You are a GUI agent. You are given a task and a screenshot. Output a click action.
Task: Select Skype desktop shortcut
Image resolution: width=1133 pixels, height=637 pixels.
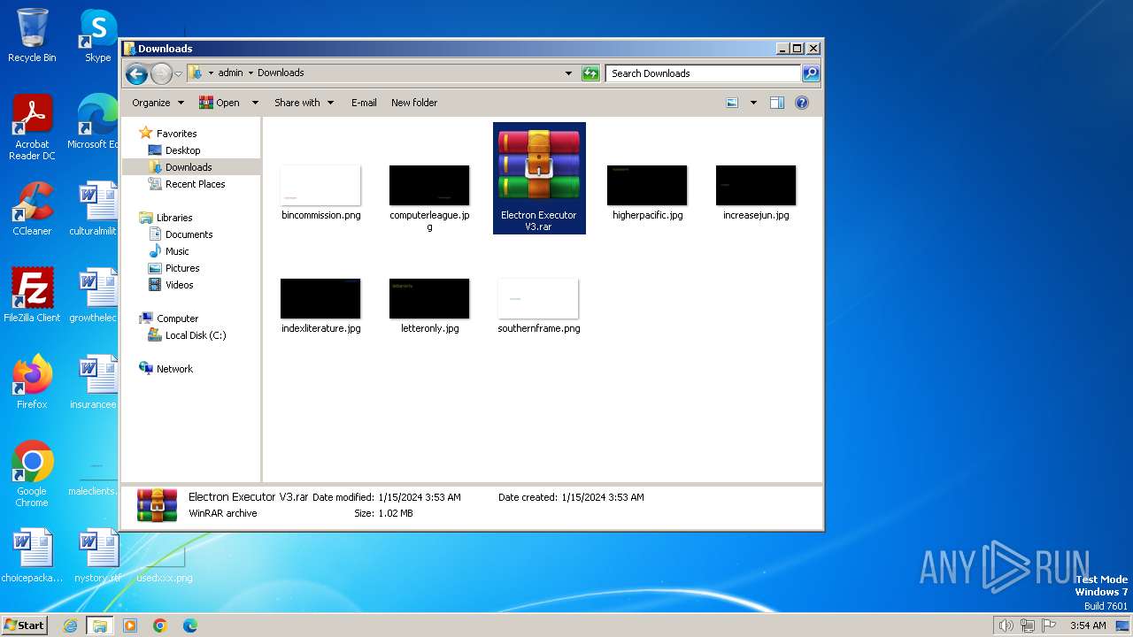97,35
